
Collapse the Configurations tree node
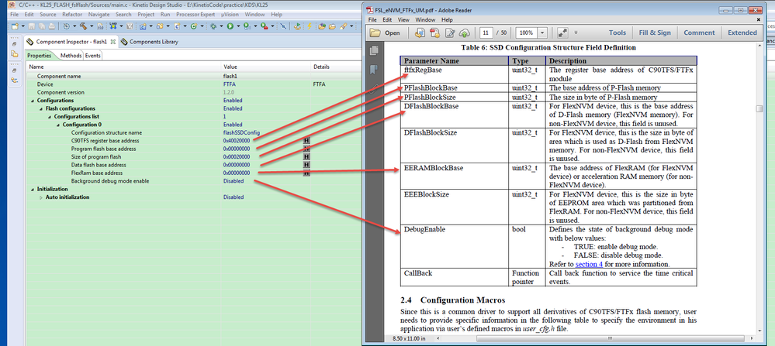32,101
